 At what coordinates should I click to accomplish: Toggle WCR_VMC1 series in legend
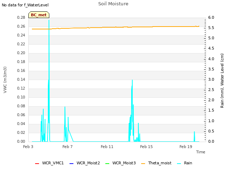(49, 163)
